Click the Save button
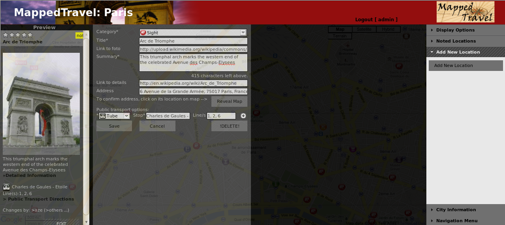Viewport: 505px width, 225px height. (114, 126)
